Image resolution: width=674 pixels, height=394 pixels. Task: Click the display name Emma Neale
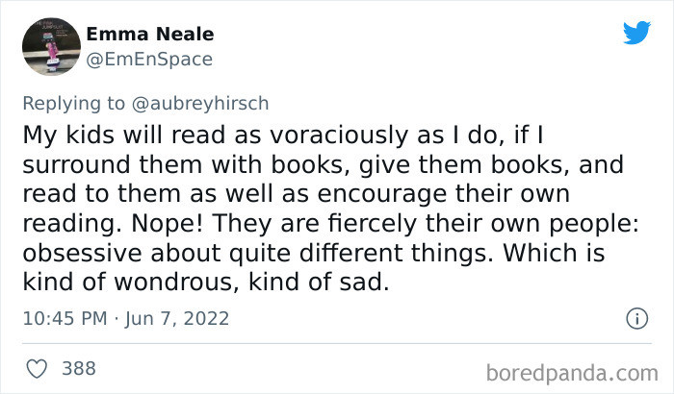pos(150,35)
